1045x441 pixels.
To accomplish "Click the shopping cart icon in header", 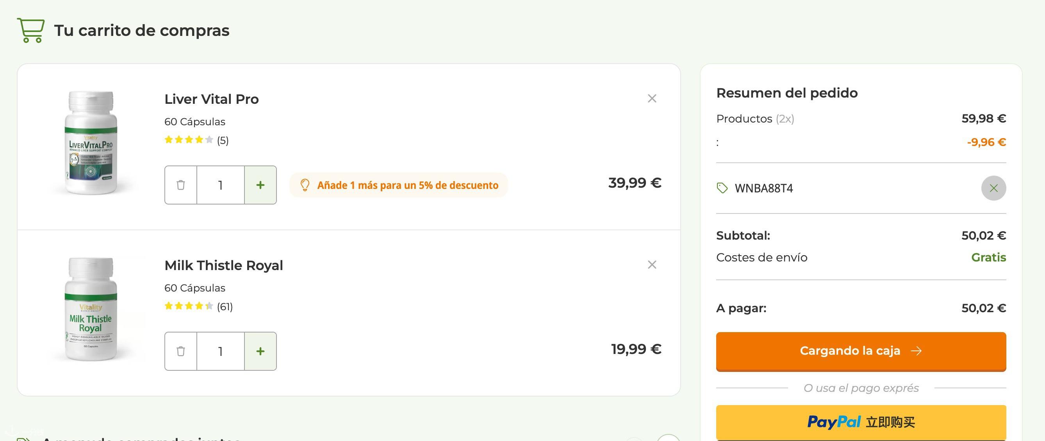I will pyautogui.click(x=31, y=30).
